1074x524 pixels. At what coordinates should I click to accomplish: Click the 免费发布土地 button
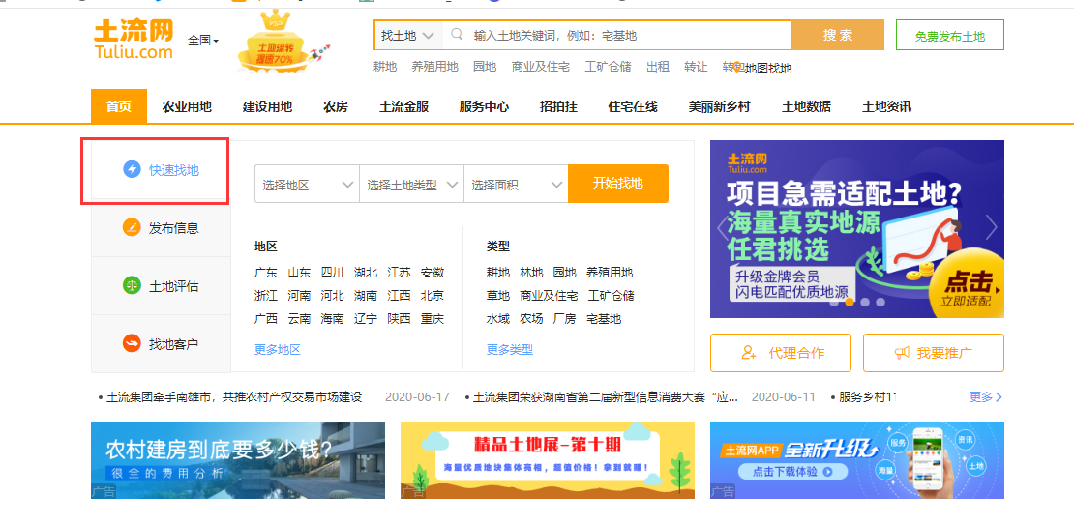(949, 36)
